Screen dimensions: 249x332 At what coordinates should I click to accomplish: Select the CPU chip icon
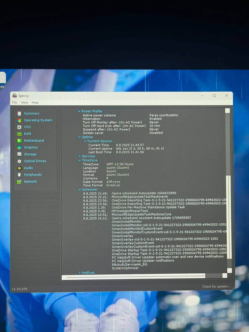(x=19, y=127)
